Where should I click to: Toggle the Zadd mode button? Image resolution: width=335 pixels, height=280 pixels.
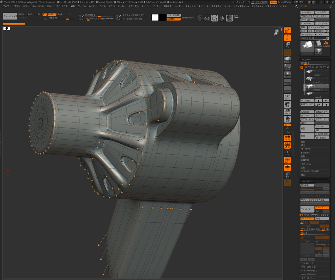point(51,14)
